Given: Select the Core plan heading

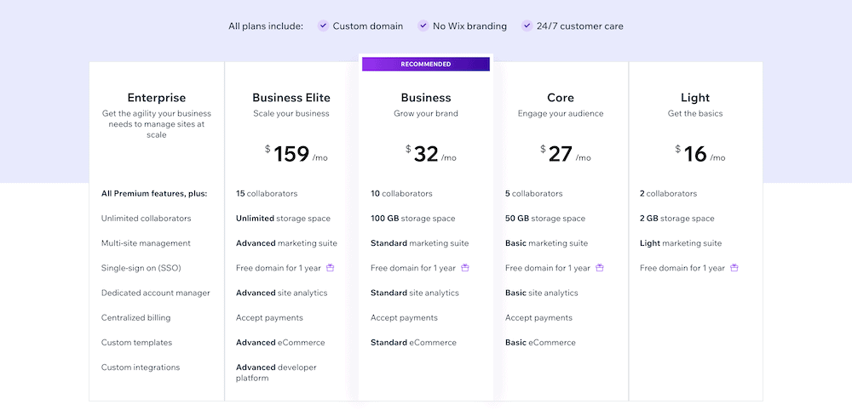Looking at the screenshot, I should coord(561,98).
